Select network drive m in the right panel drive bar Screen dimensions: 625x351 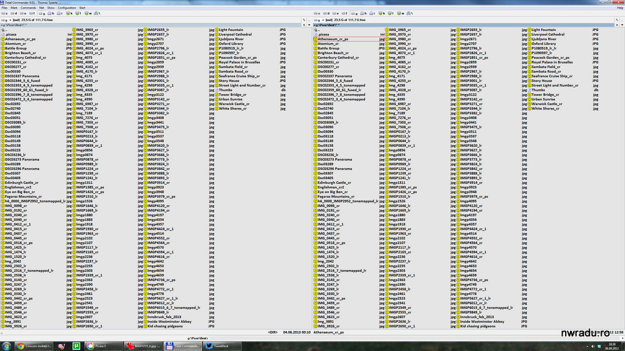click(400, 13)
